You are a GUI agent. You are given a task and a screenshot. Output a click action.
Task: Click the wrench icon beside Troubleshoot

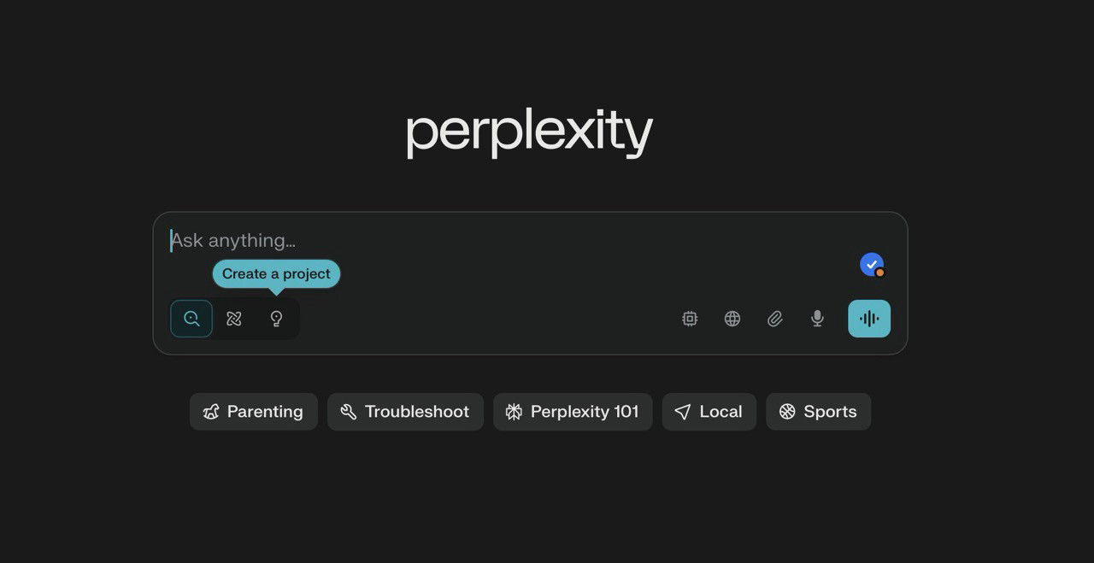(x=349, y=412)
